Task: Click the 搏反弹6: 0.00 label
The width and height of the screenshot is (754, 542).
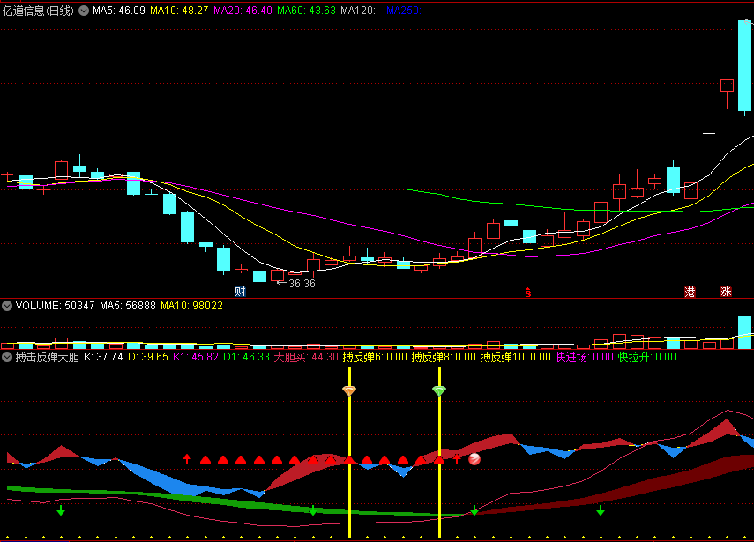Action: [x=375, y=357]
